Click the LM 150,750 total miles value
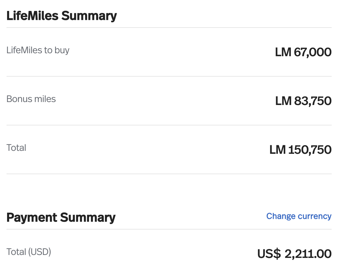 tap(300, 150)
